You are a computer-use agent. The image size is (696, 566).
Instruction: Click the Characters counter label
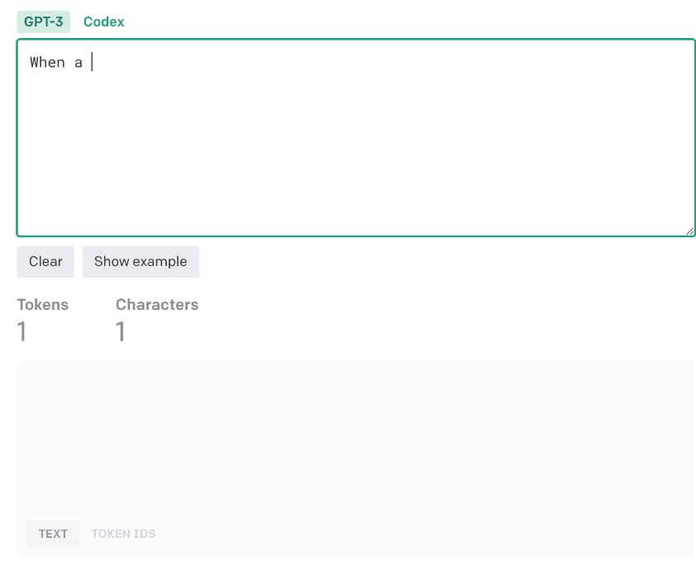(157, 304)
